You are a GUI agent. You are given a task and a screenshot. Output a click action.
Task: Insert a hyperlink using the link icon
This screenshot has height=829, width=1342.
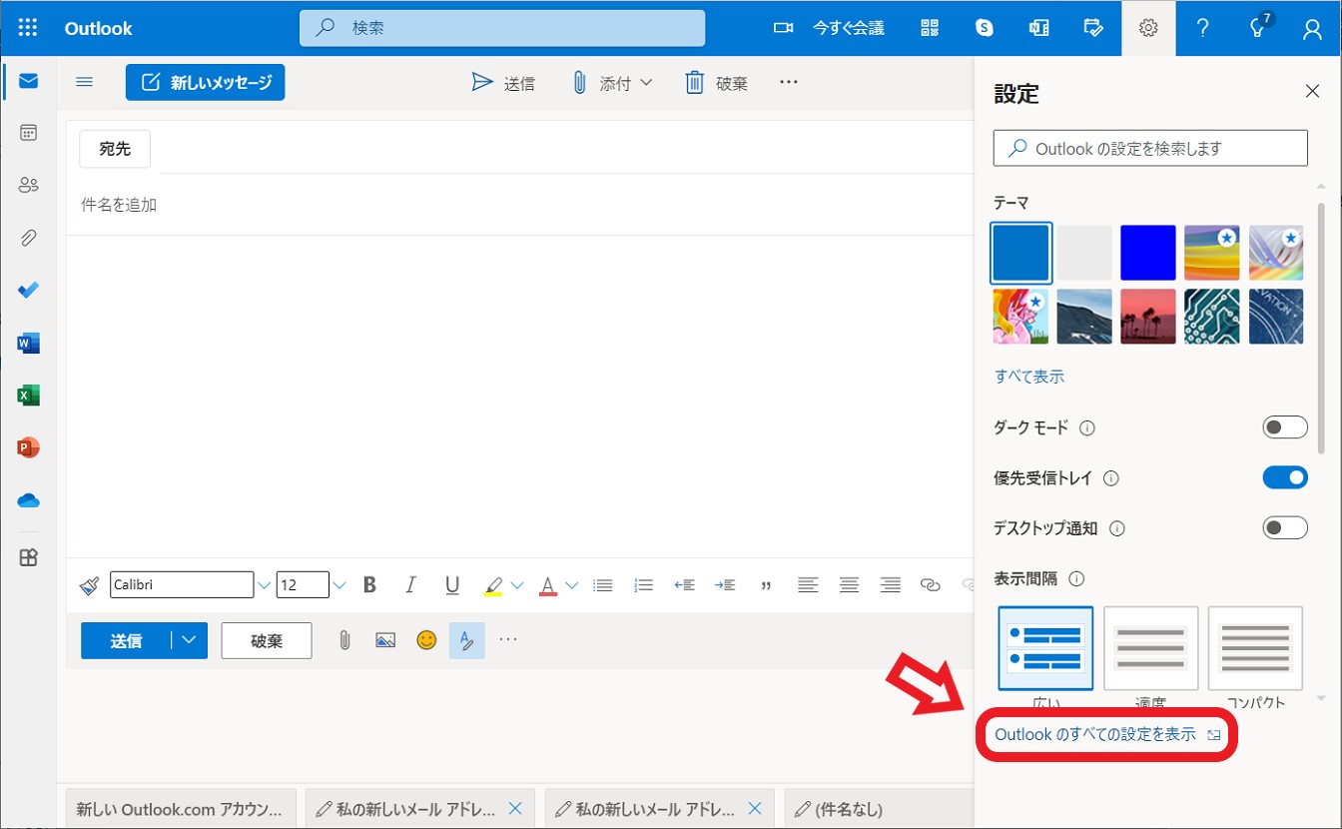930,585
